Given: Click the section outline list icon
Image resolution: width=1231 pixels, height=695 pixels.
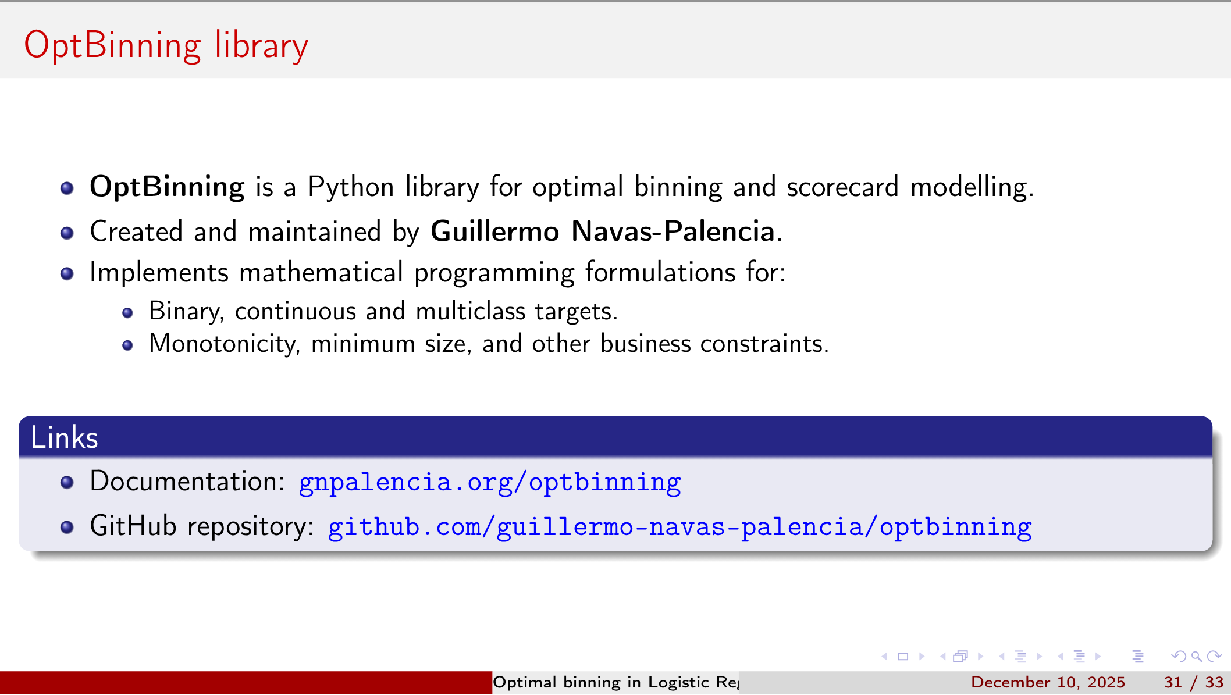Looking at the screenshot, I should [x=1079, y=657].
